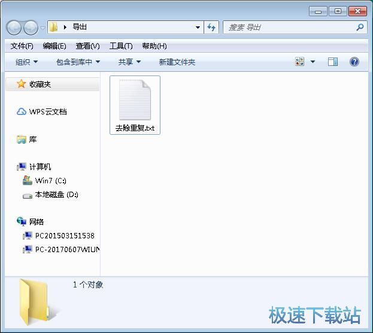Maximize the 导出 window
Screen dimensions: 373x333
(338, 11)
